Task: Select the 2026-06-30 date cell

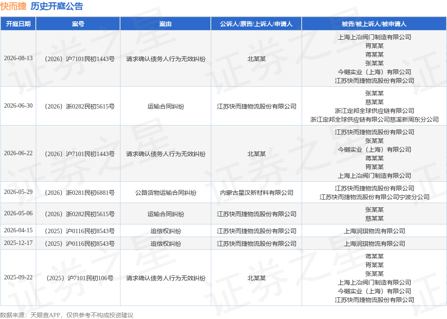Action: (18, 105)
